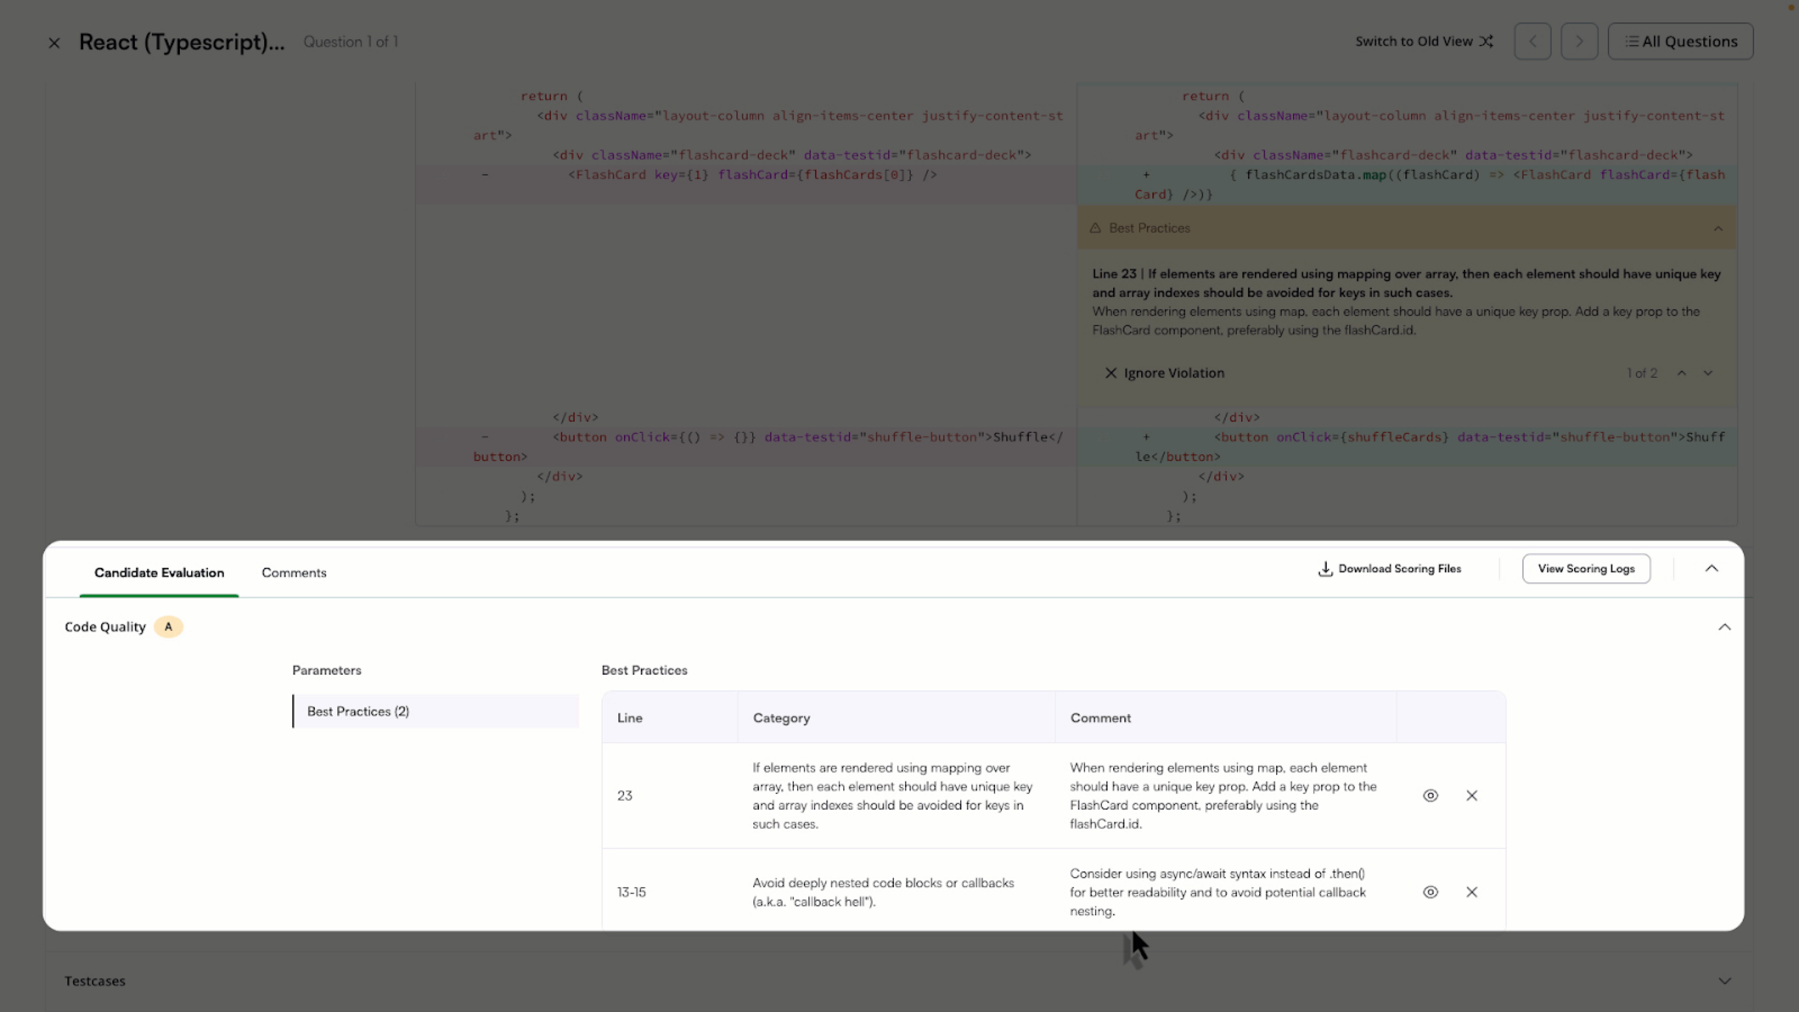1799x1012 pixels.
Task: Show line 23 violation via eye icon
Action: click(1430, 796)
